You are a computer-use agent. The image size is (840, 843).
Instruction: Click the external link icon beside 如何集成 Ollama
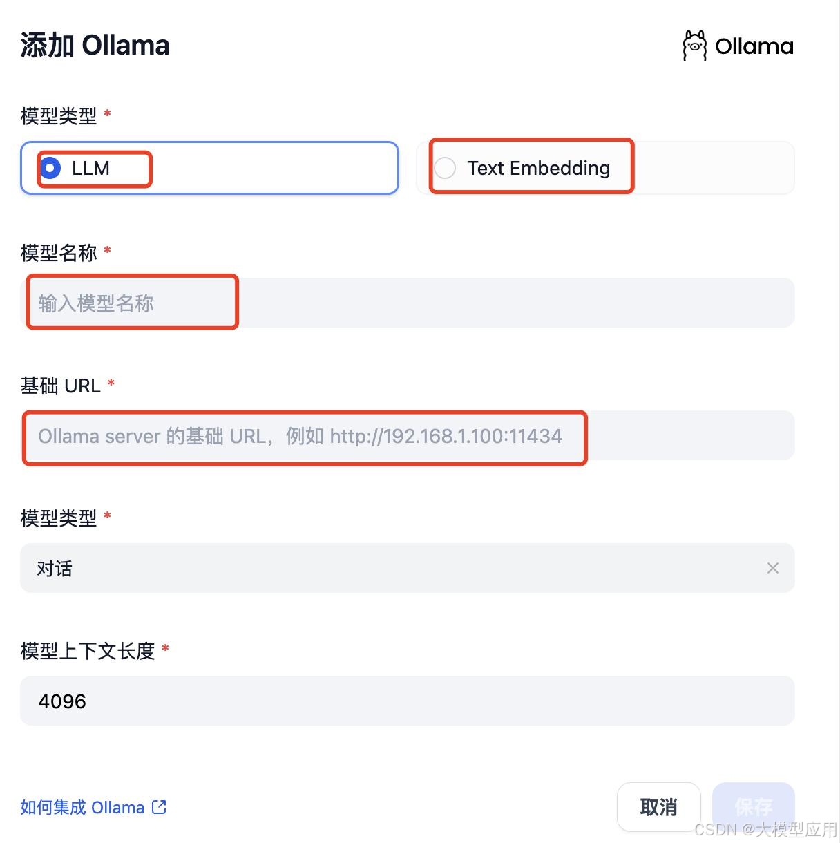click(x=160, y=806)
